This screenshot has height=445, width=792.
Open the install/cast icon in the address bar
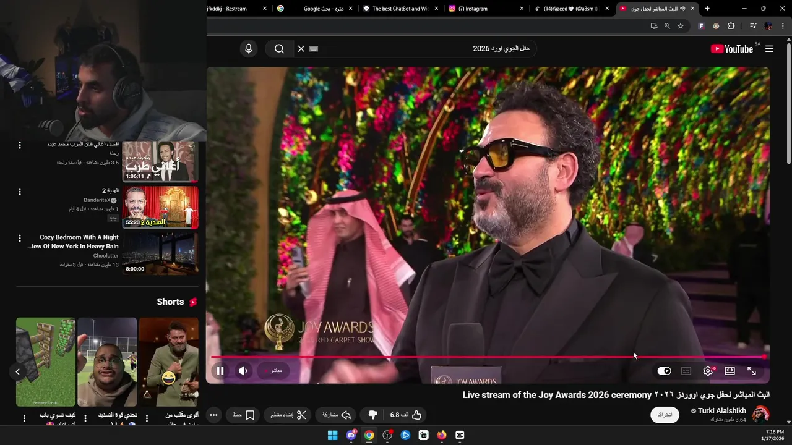pyautogui.click(x=654, y=26)
